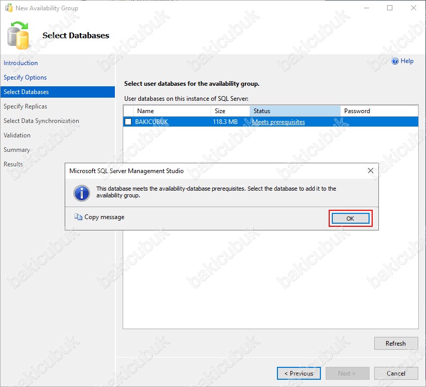Open the Results wizard step
The height and width of the screenshot is (387, 426).
[13, 164]
